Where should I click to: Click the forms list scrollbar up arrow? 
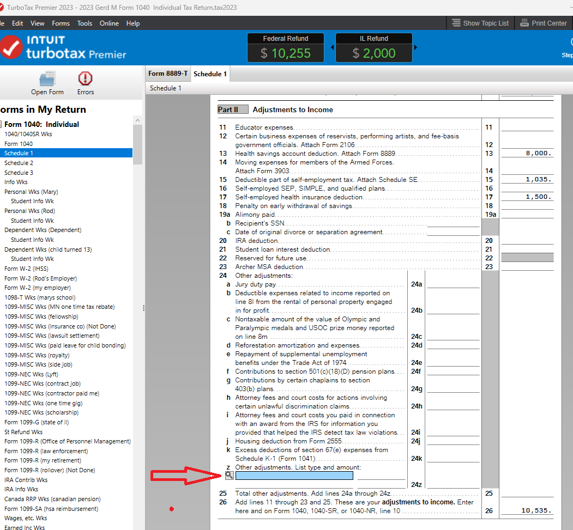coord(137,120)
